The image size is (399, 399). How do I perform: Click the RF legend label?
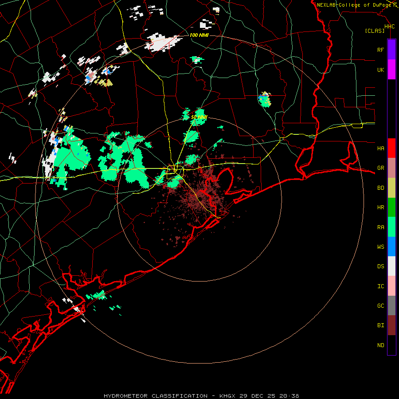pos(380,50)
